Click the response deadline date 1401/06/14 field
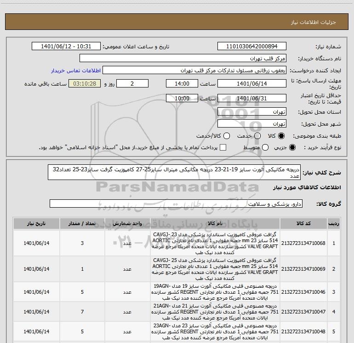This screenshot has height=343, width=354. [x=252, y=83]
